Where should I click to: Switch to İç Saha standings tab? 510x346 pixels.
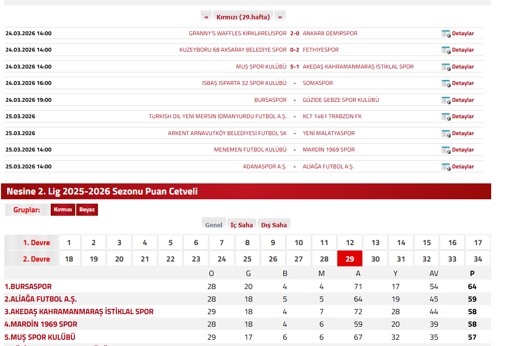(x=242, y=225)
